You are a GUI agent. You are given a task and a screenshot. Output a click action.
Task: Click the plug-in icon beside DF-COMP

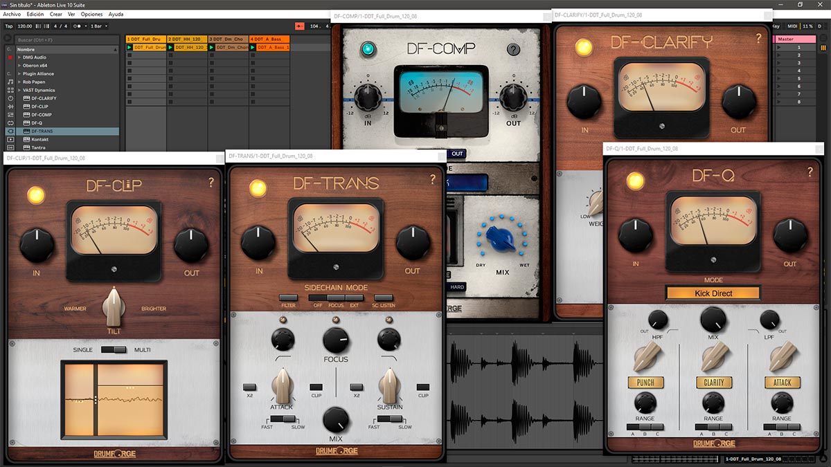click(x=26, y=115)
